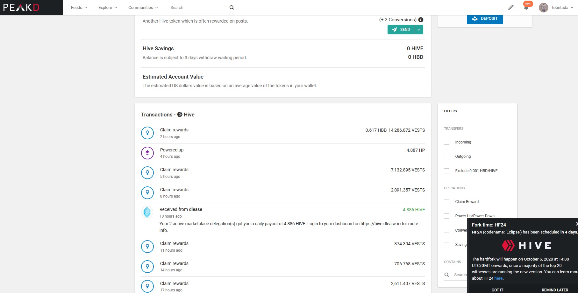Open the HF24 'here' link
Screen dimensions: 578x293
pyautogui.click(x=498, y=278)
